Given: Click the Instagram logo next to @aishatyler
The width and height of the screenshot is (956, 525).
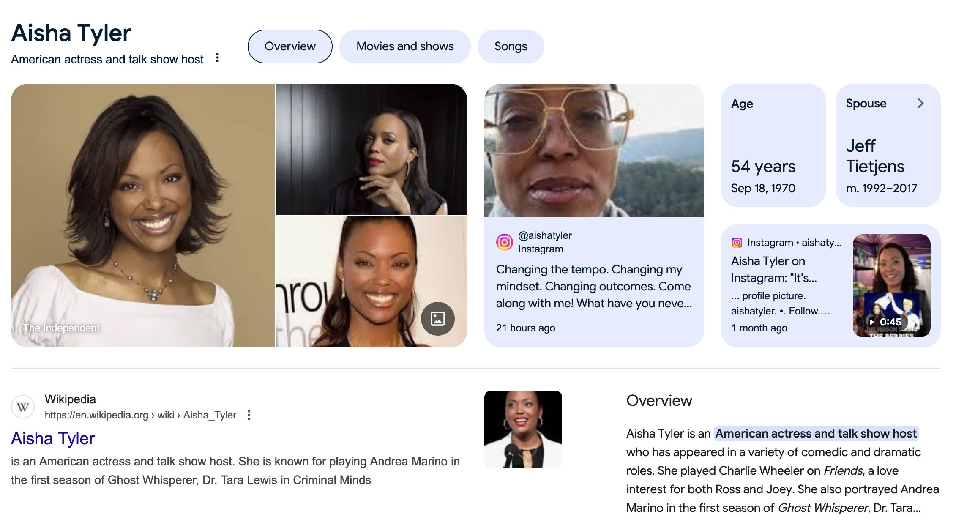Looking at the screenshot, I should point(504,242).
